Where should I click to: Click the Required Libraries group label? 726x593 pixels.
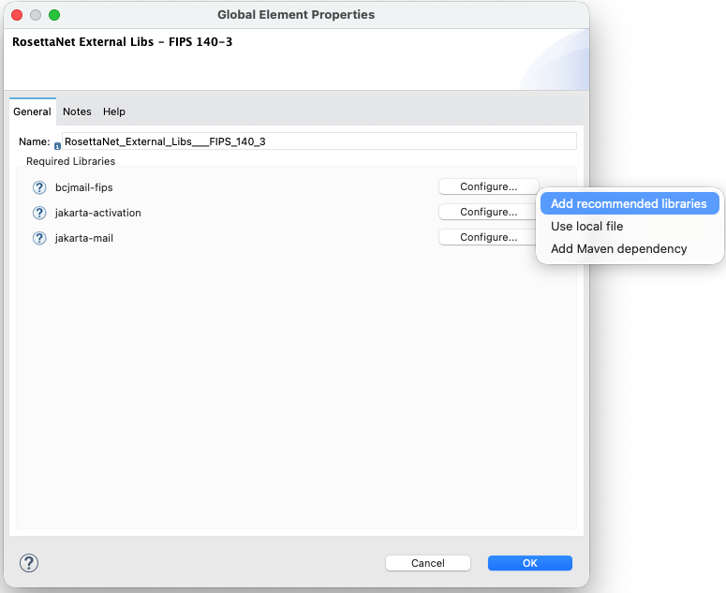[x=70, y=161]
